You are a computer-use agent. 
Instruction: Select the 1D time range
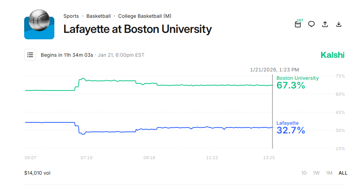[304, 173]
